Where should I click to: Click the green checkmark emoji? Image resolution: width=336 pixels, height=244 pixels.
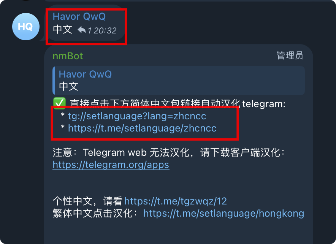59,103
